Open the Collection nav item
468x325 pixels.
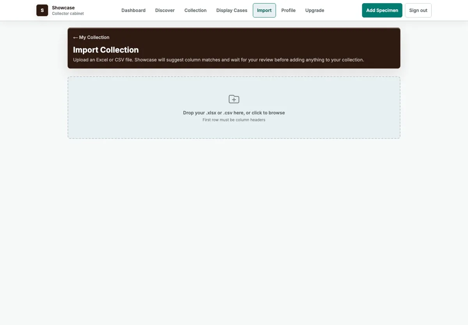(195, 11)
